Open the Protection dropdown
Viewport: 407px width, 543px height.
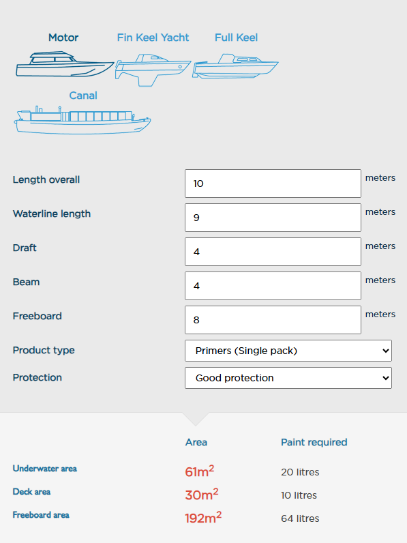[x=288, y=378]
